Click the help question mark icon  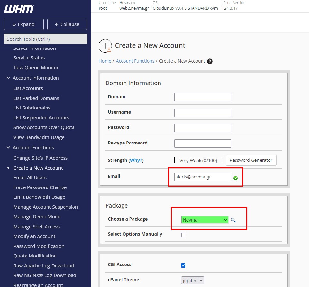click(x=210, y=61)
